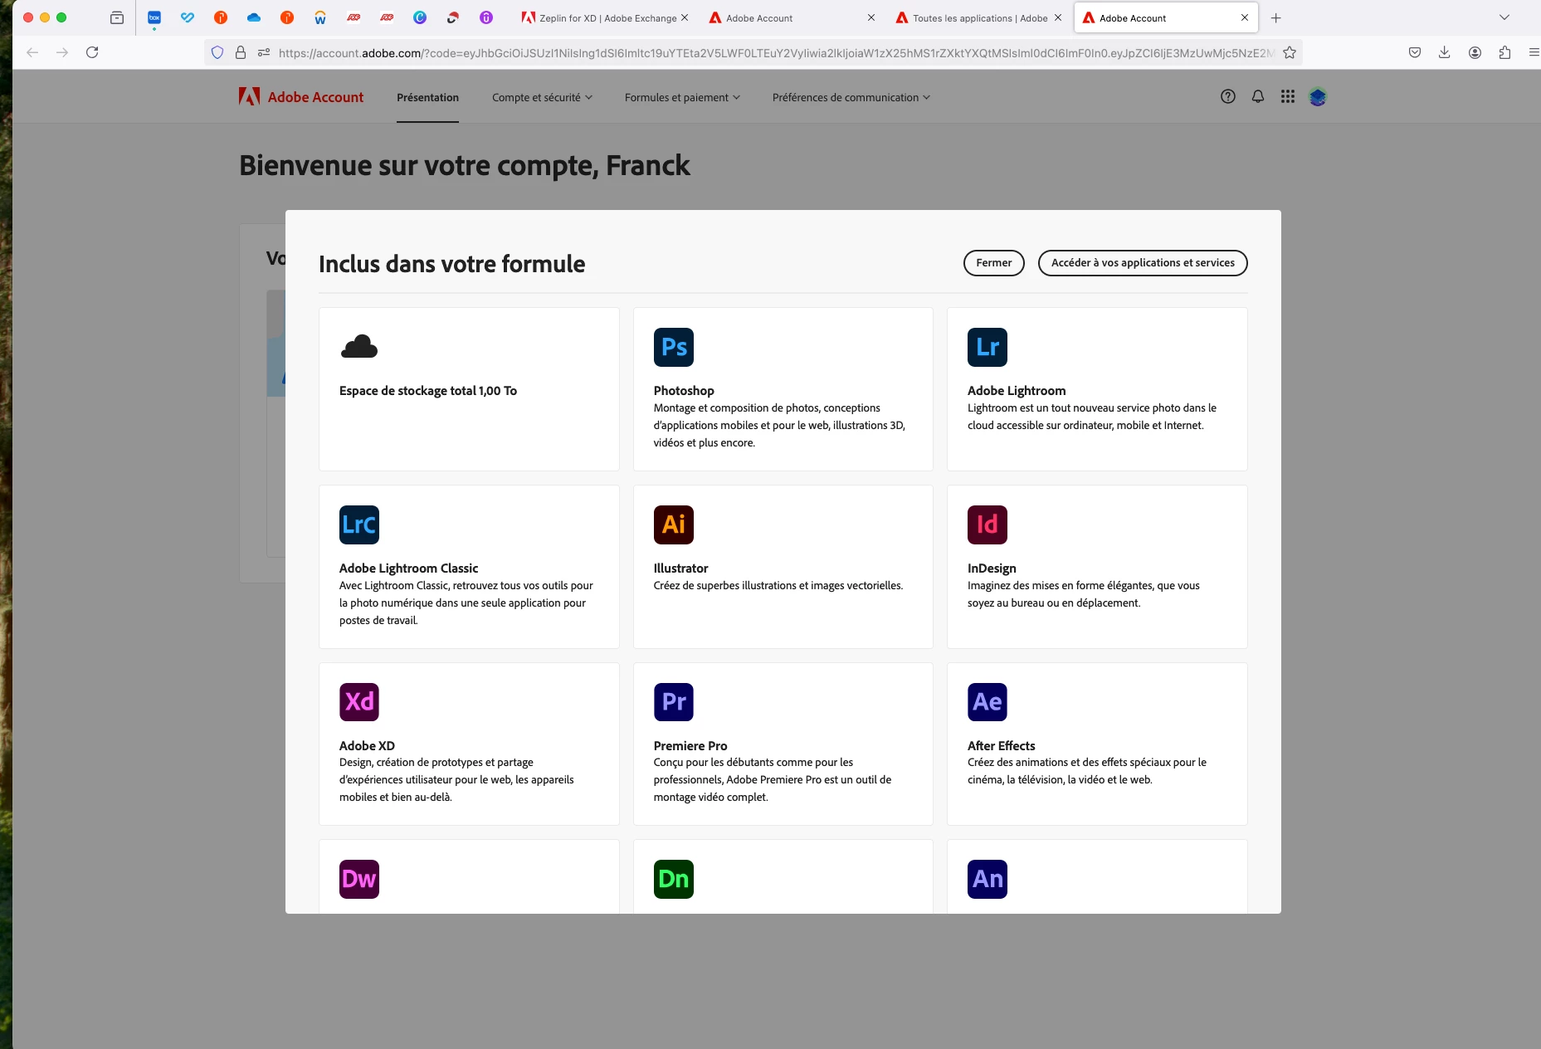Click Accéder à vos applications et services
The width and height of the screenshot is (1541, 1049).
tap(1143, 263)
